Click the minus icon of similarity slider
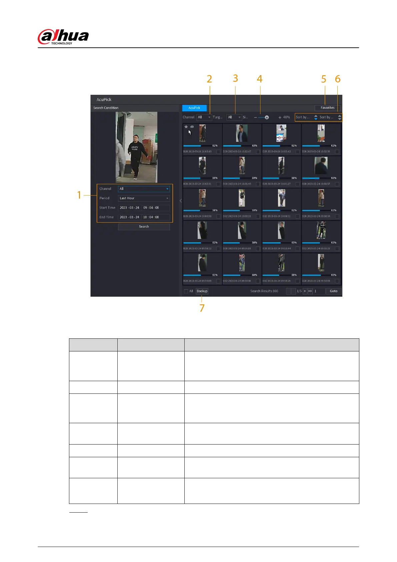Screen dimensions: 397x562 (255, 117)
